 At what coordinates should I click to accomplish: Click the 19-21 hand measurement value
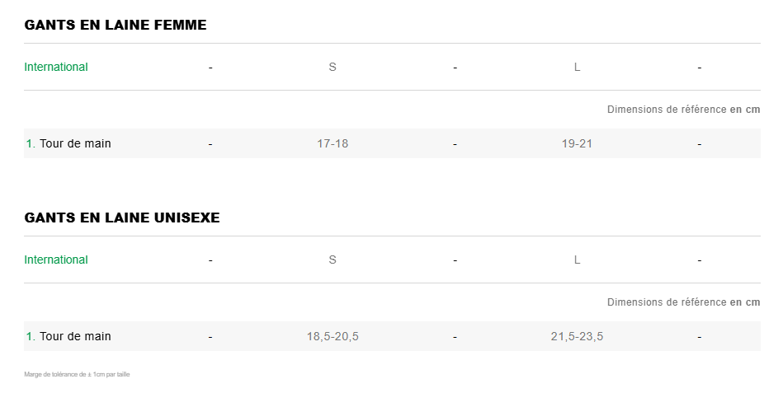[x=577, y=143]
